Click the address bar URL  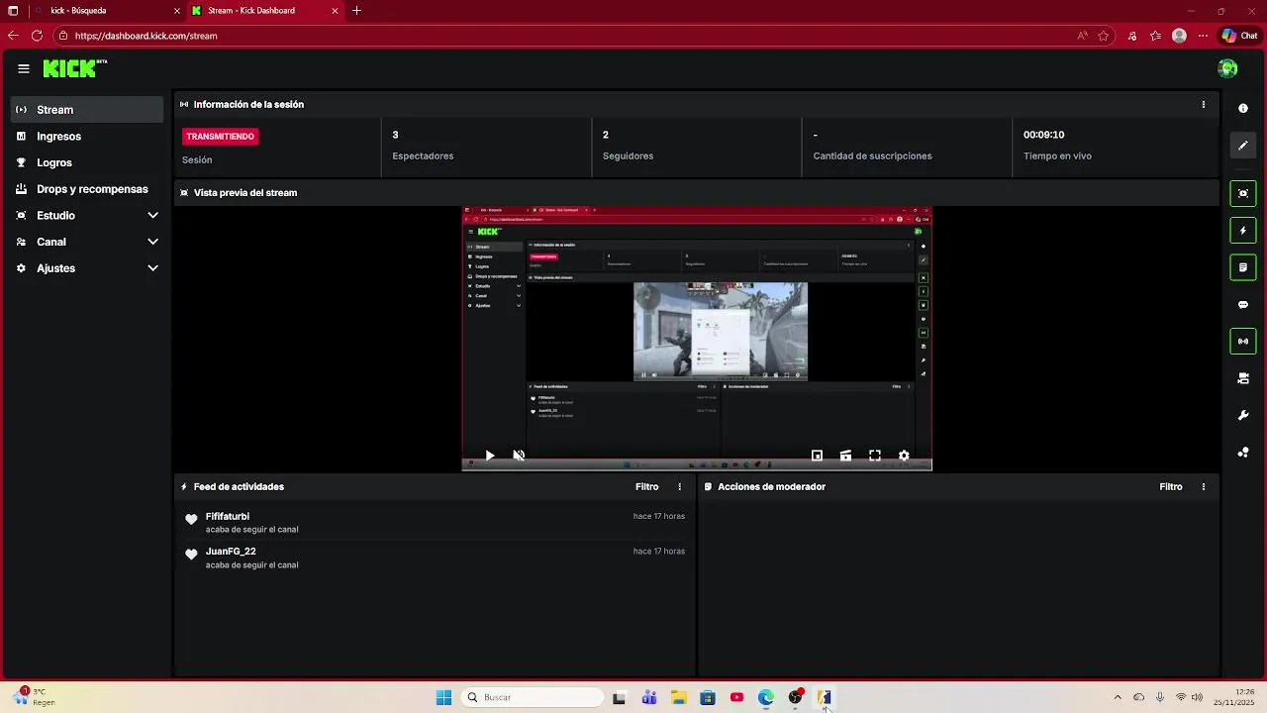coord(146,36)
